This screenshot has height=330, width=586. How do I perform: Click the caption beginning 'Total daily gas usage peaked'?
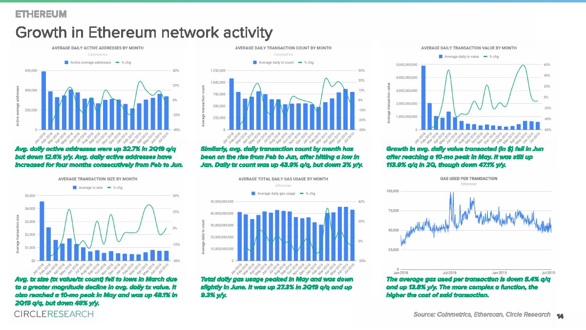pos(276,287)
